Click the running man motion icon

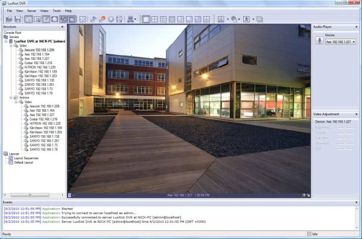point(246,19)
